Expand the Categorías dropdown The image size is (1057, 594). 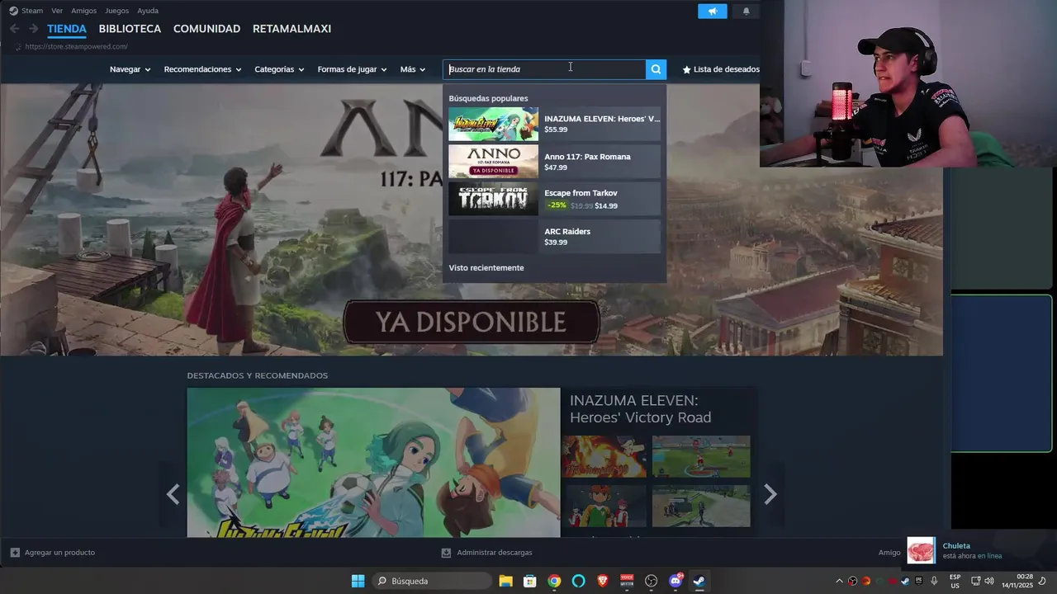pos(279,69)
